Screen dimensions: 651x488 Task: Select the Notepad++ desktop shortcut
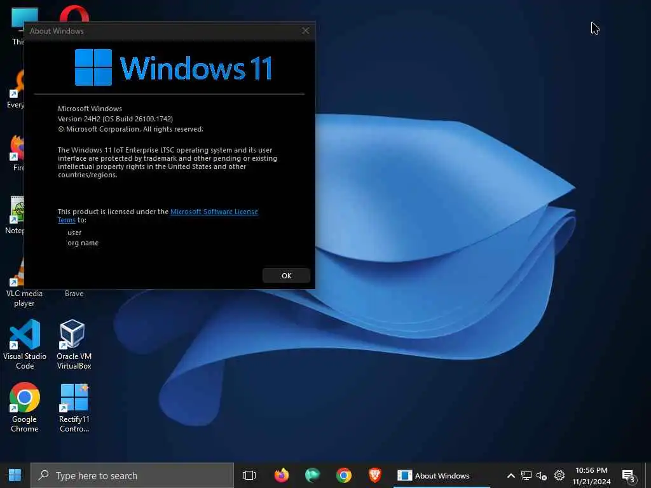15,215
